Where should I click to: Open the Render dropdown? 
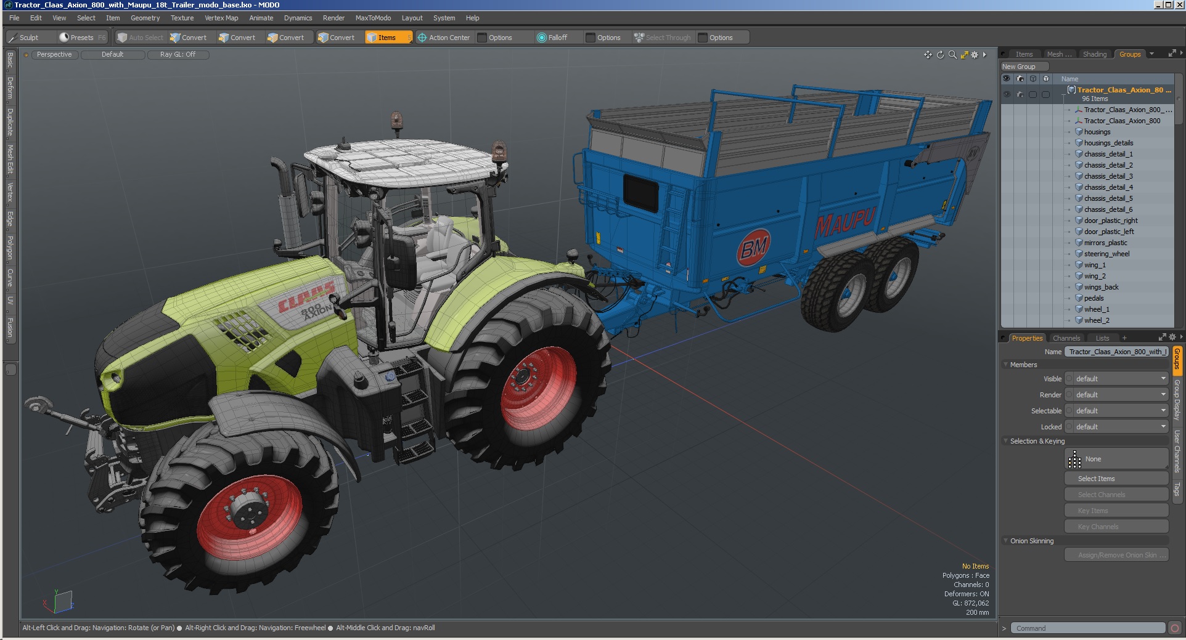point(1117,395)
